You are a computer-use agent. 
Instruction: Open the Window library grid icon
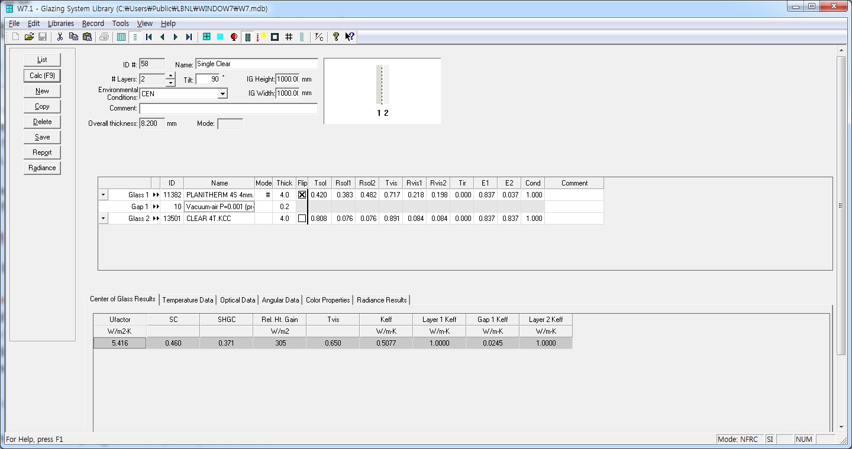(x=206, y=37)
